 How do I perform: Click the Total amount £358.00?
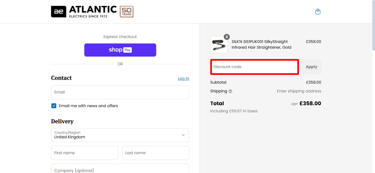(310, 104)
